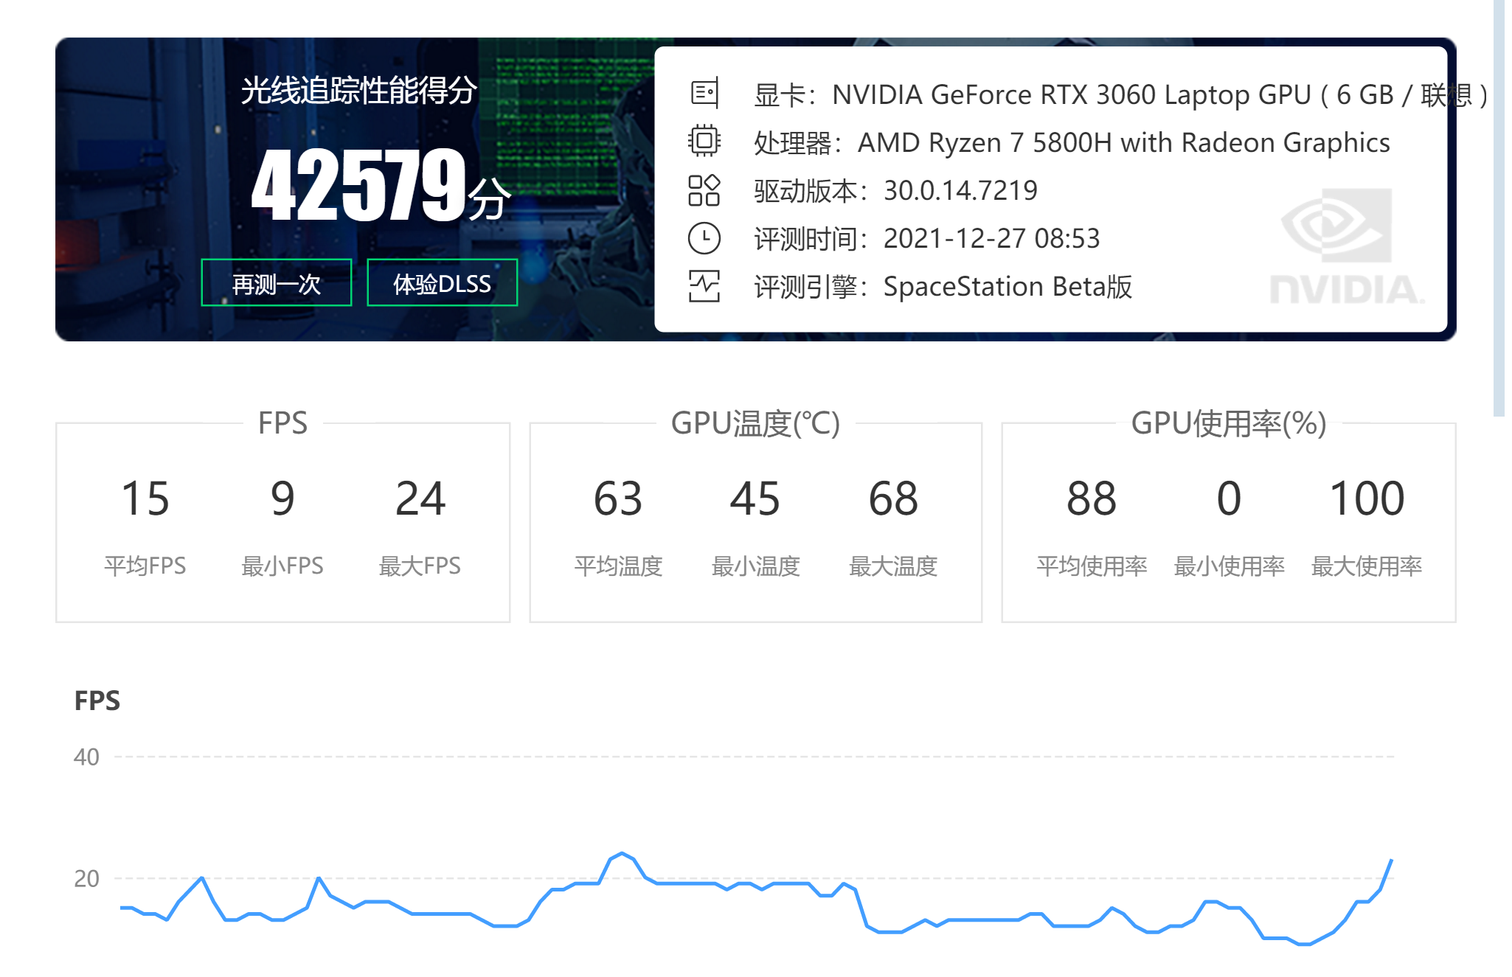Select the test time 2021-12-27 08:53
The image size is (1512, 977).
pyautogui.click(x=991, y=238)
